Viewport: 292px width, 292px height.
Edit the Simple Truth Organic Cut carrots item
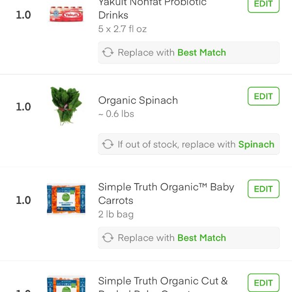(x=263, y=283)
